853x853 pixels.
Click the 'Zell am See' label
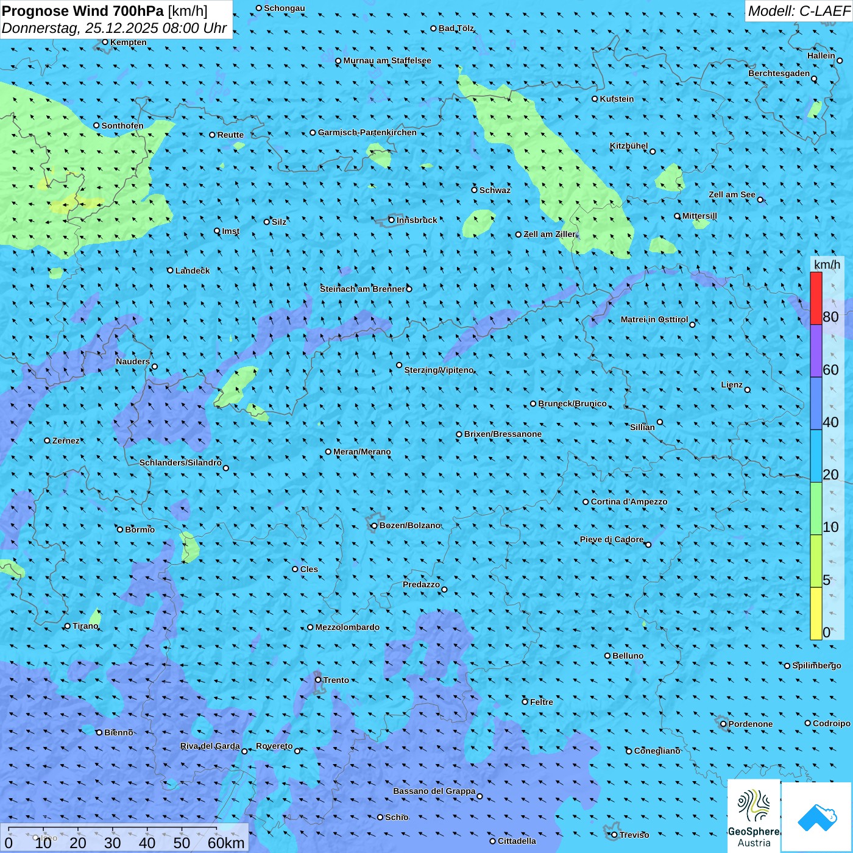tap(732, 194)
